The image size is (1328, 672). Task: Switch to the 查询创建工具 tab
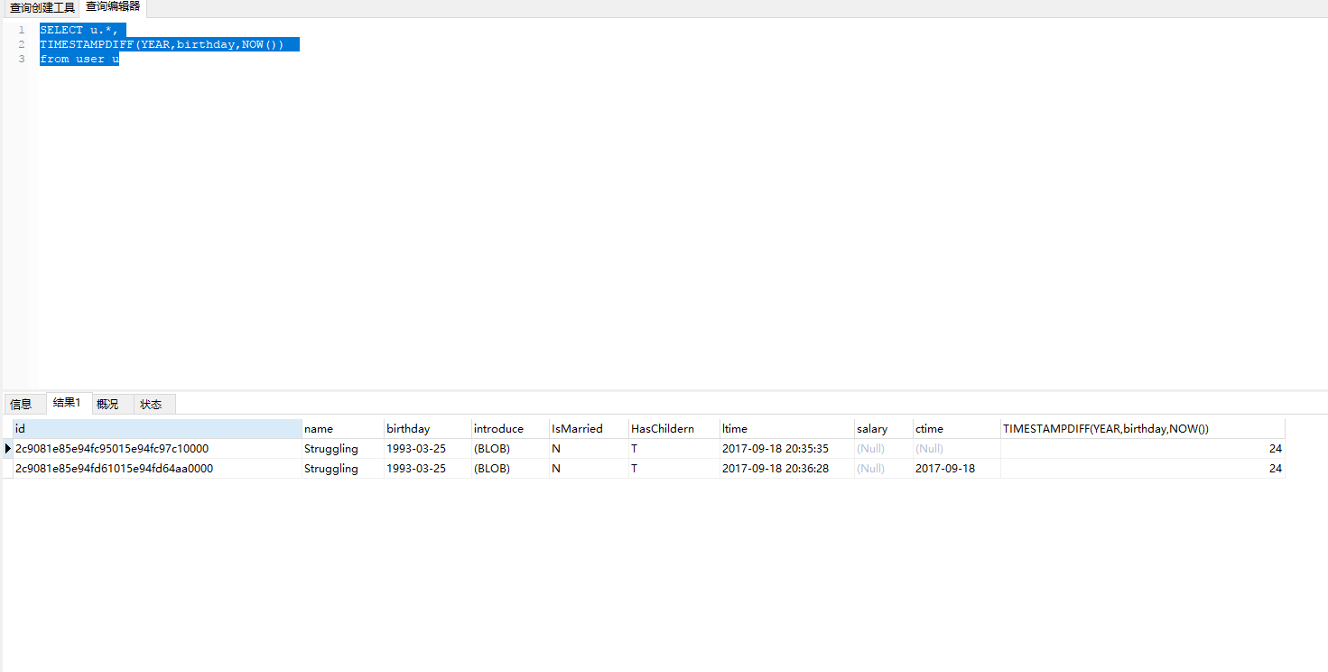[x=42, y=8]
